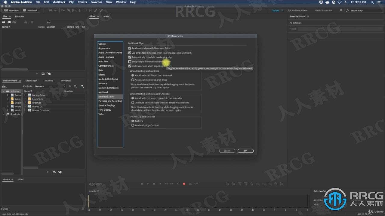Select the Move tool in toolbar
Screen dimensions: 385x216
click(x=63, y=10)
